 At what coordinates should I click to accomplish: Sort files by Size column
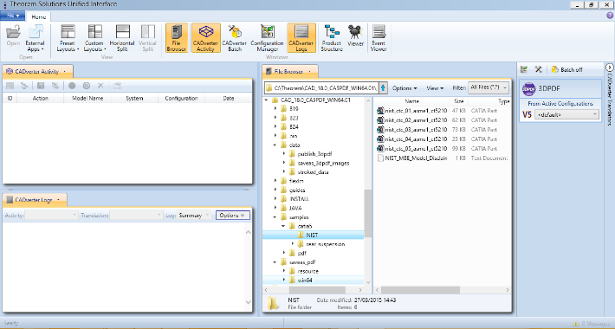pyautogui.click(x=458, y=100)
